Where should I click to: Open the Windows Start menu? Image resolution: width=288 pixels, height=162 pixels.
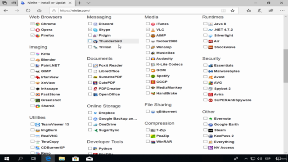tap(7, 159)
